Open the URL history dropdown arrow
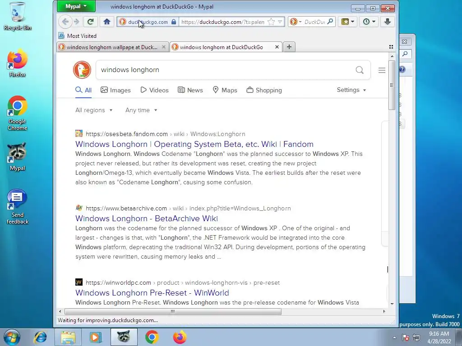Viewport: 462px width, 346px height. pos(280,22)
